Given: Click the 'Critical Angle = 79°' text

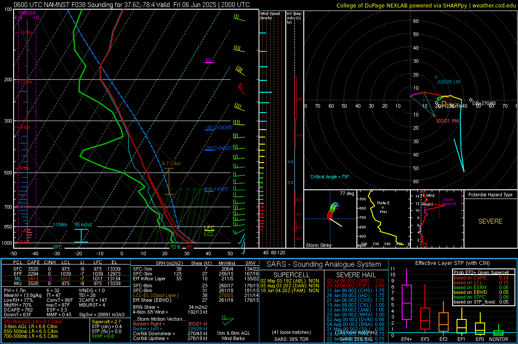Looking at the screenshot, I should 330,177.
